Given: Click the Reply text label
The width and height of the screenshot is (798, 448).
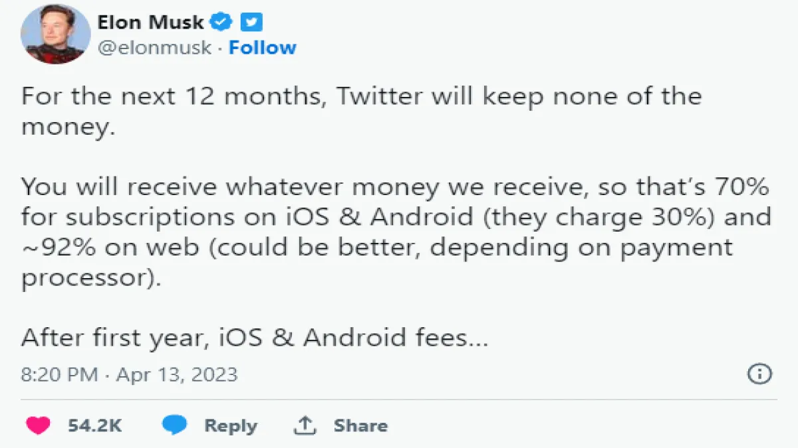Looking at the screenshot, I should tap(230, 425).
